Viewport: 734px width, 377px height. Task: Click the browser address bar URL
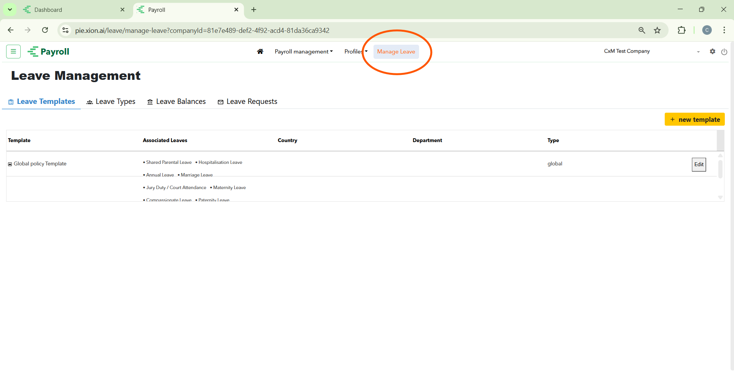(x=202, y=31)
